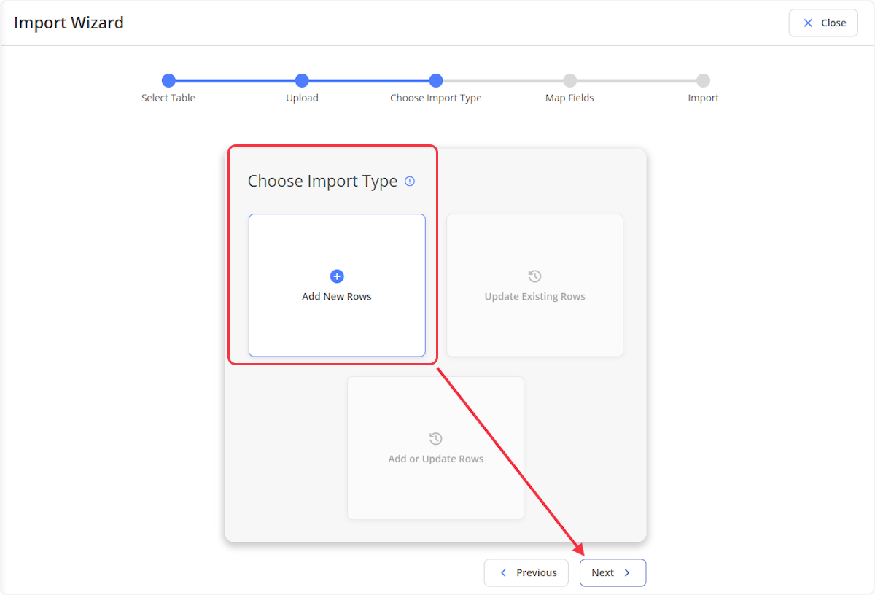Click the Import step dot

pos(703,80)
